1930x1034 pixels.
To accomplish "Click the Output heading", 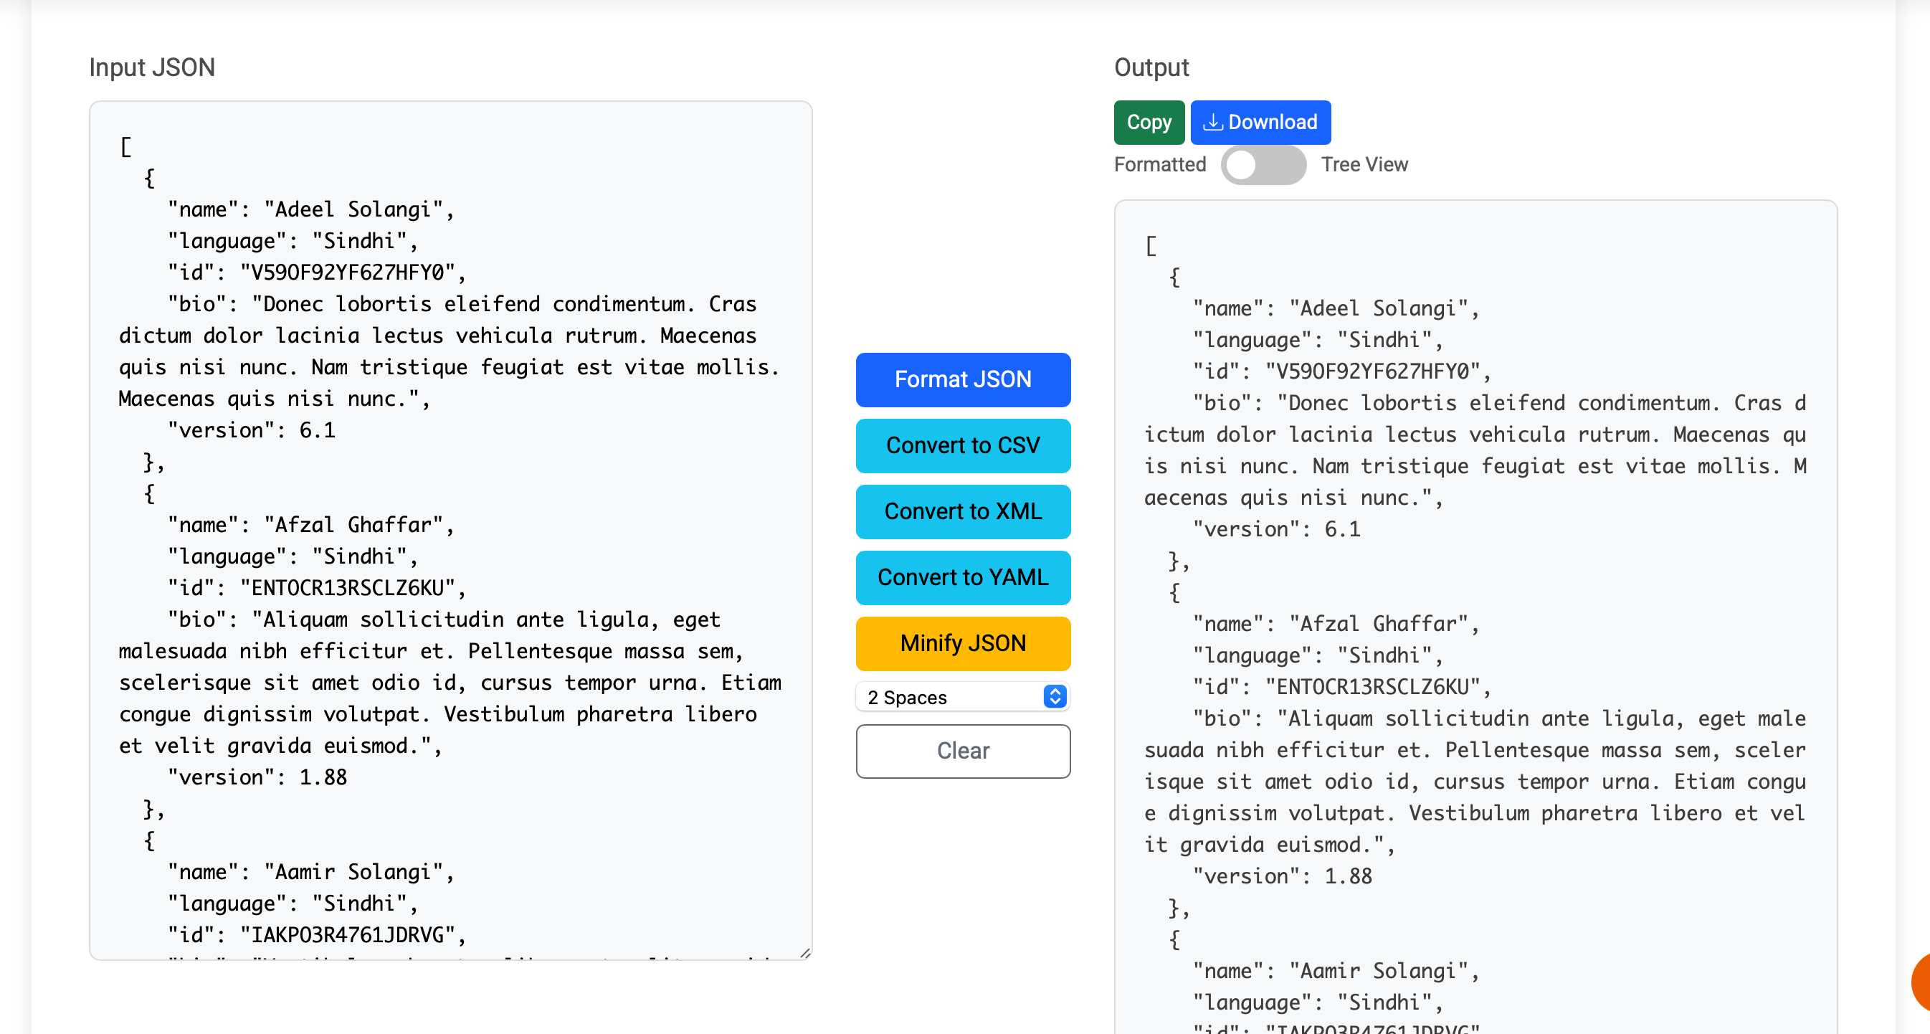I will click(x=1151, y=67).
